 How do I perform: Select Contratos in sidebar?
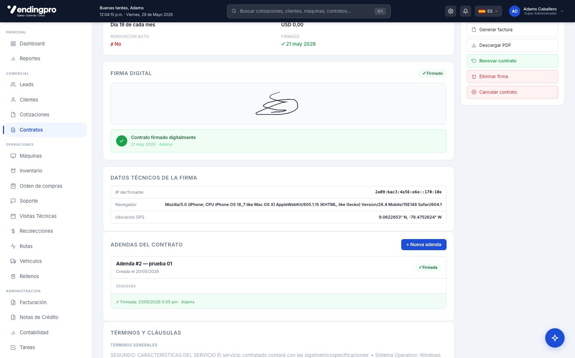pos(46,130)
